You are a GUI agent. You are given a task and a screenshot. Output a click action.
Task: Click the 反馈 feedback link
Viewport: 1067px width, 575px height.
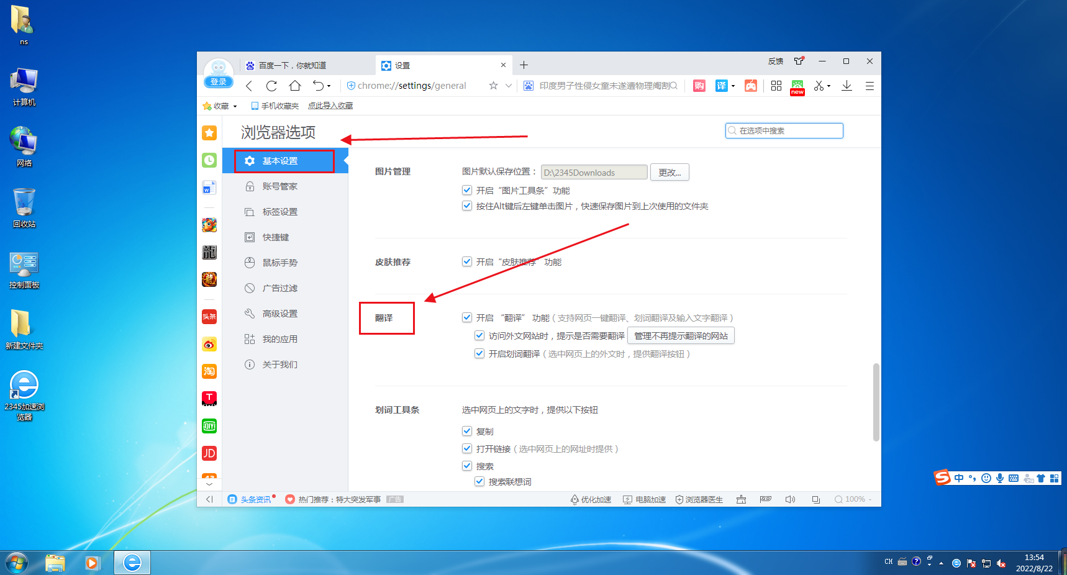pos(776,61)
